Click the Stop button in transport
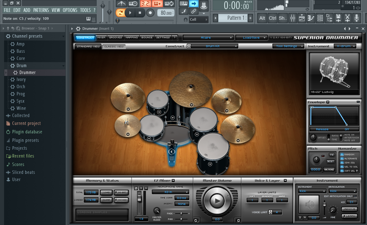Image resolution: width=367 pixels, height=225 pixels. pos(140,13)
